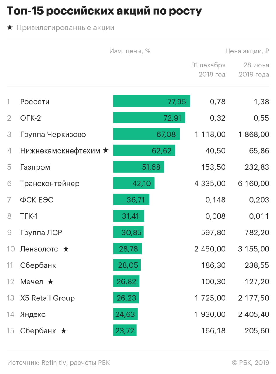Select the Группа Черкизово company name
The width and height of the screenshot is (276, 374).
coord(53,135)
